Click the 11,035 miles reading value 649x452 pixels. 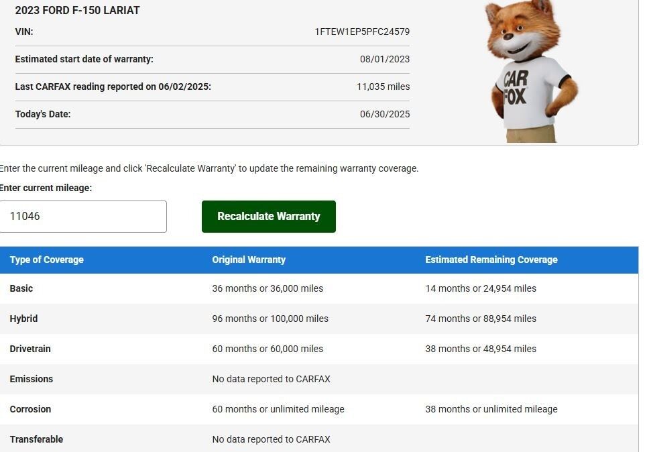tap(383, 87)
